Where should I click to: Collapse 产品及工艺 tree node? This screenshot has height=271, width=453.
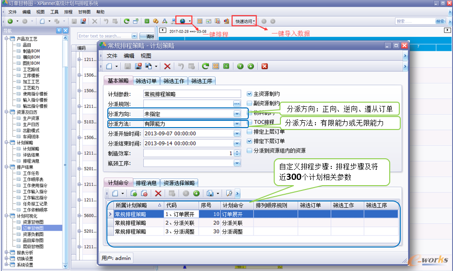click(6, 38)
